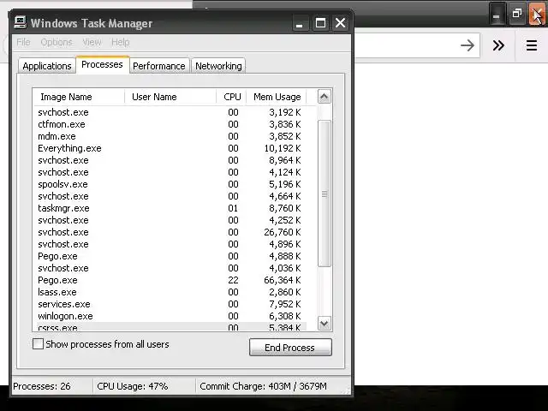This screenshot has height=411, width=548.
Task: Maximize the Task Manager window
Action: (320, 23)
